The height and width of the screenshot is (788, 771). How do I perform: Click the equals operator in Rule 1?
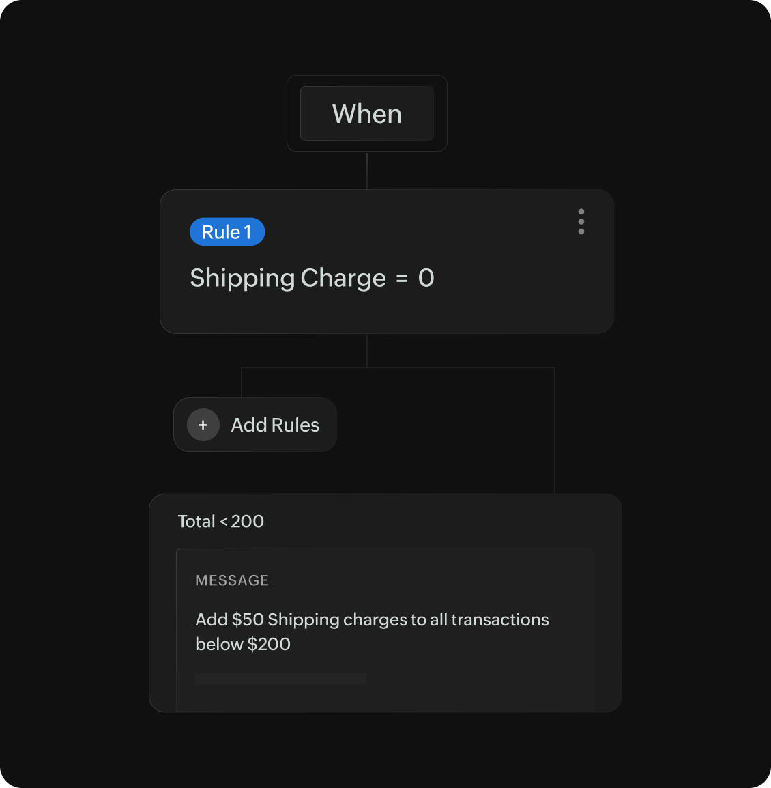click(x=402, y=279)
